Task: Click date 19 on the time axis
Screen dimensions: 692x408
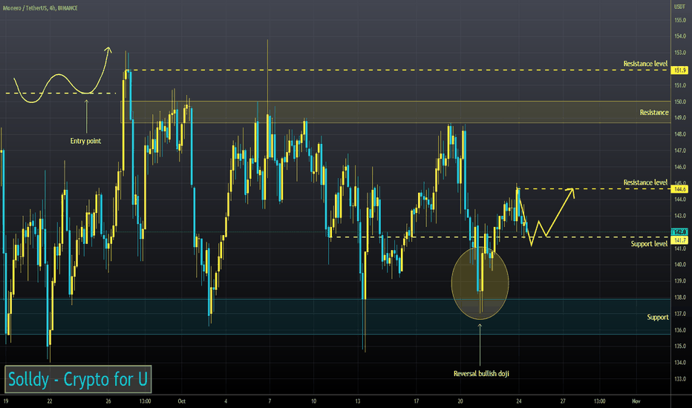Action: tap(6, 401)
